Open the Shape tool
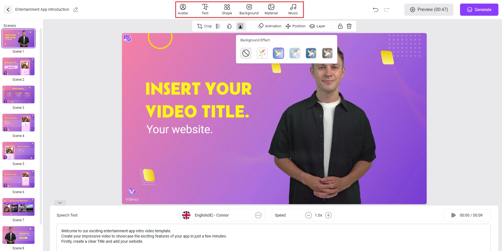 click(x=227, y=9)
